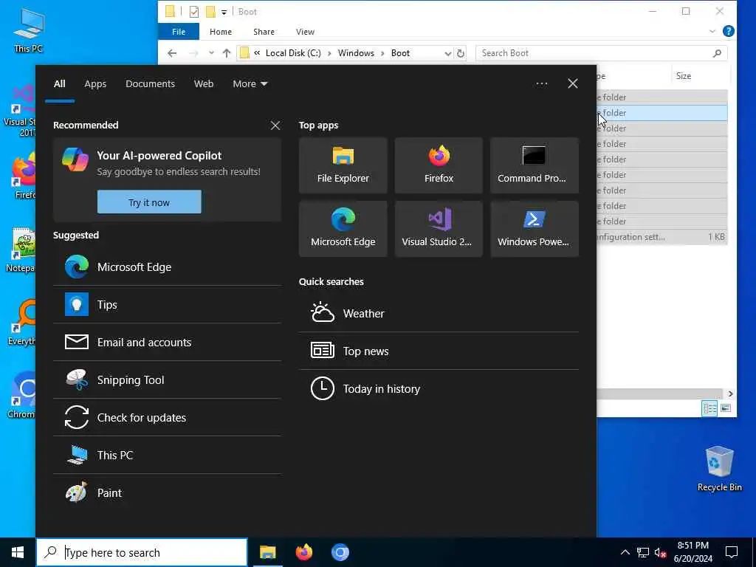Open the Share ribbon tab
The height and width of the screenshot is (567, 756).
coord(264,32)
